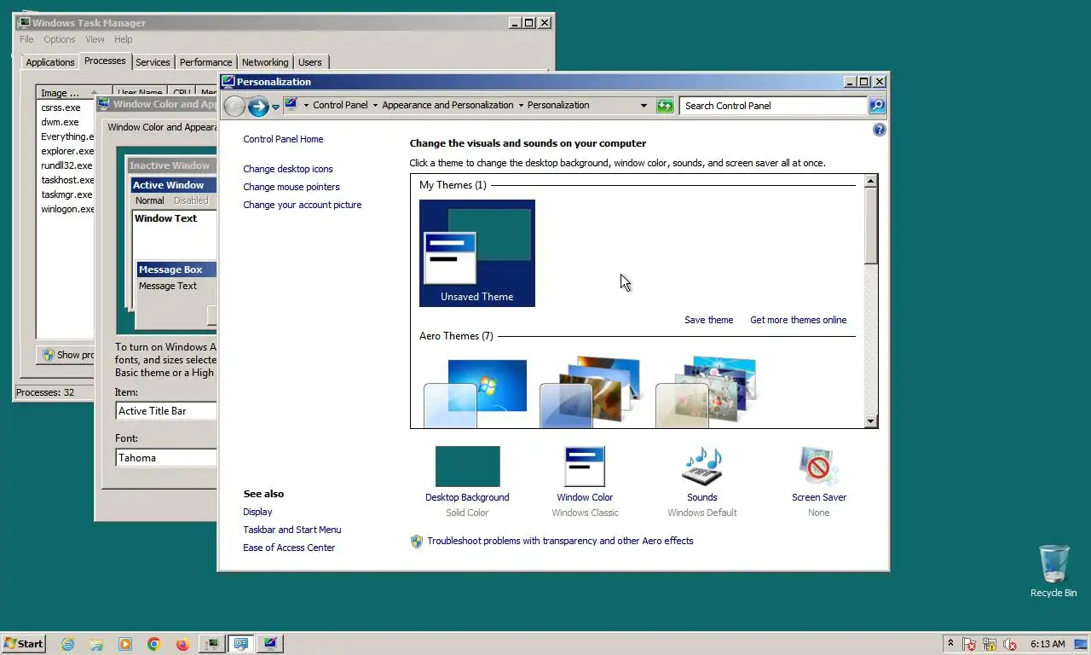Expand the arrow after Appearance and Personalization breadcrumb
The height and width of the screenshot is (655, 1091).
(x=521, y=106)
